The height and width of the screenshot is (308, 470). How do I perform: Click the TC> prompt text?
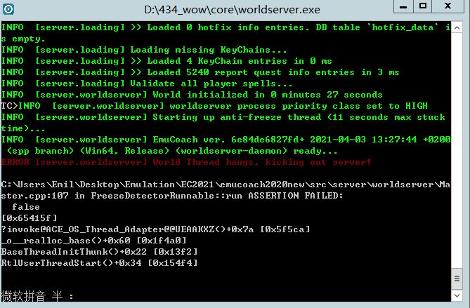click(10, 106)
